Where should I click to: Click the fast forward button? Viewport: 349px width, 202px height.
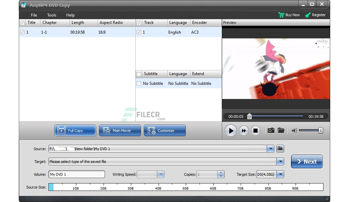pyautogui.click(x=244, y=131)
